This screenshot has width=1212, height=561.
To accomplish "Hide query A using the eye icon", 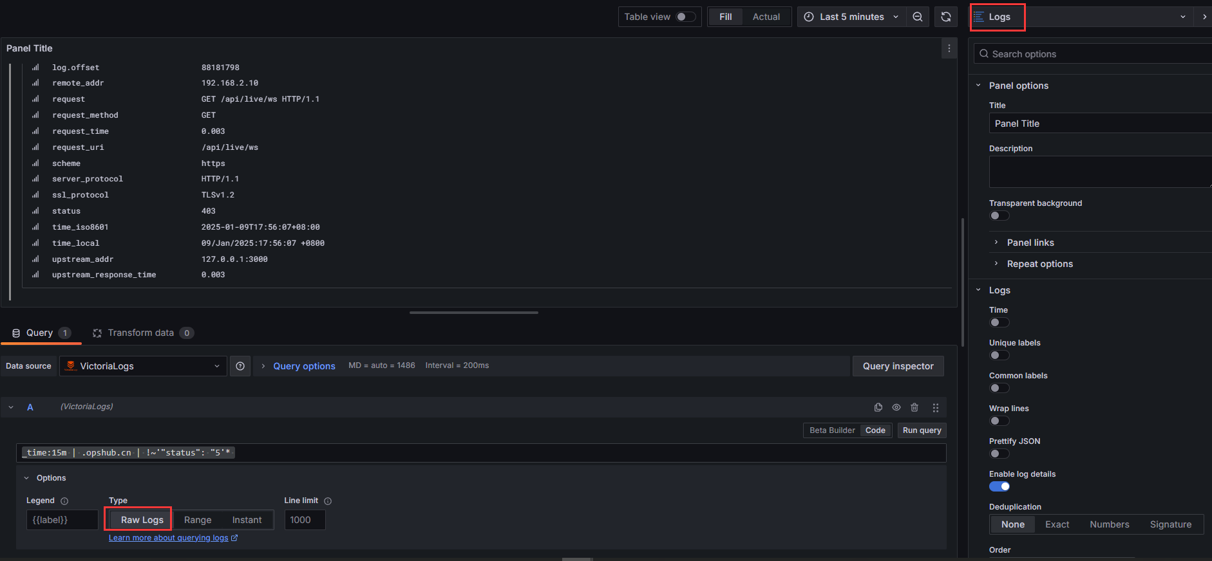I will [896, 407].
